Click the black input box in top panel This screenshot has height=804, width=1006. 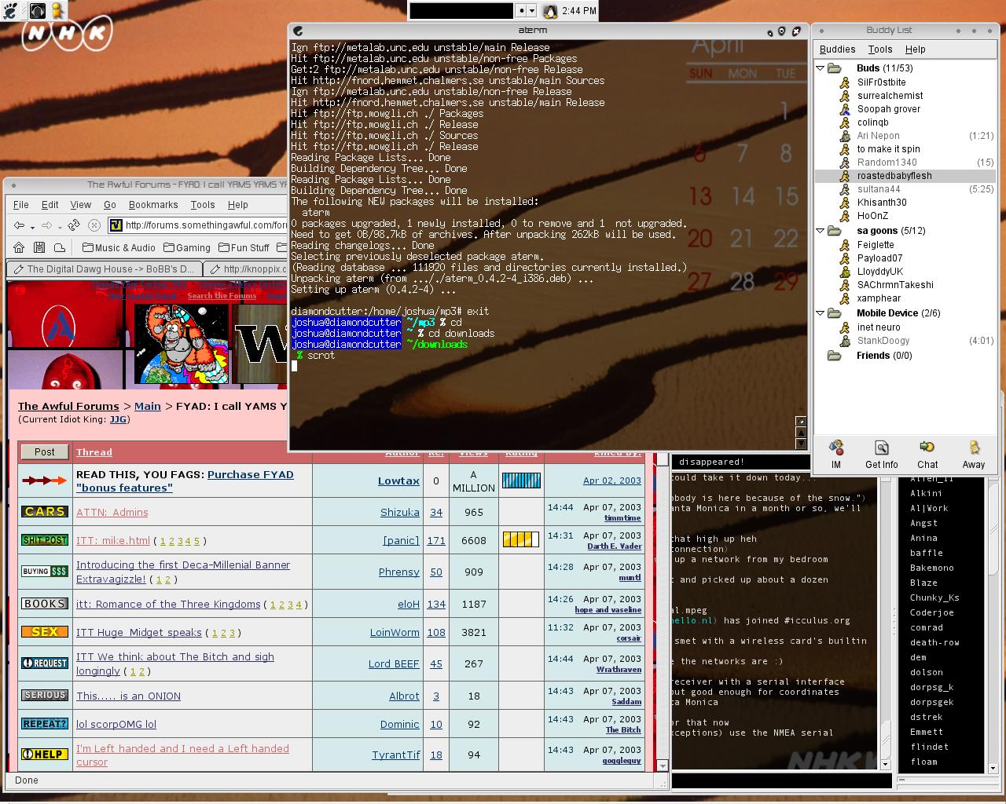461,11
